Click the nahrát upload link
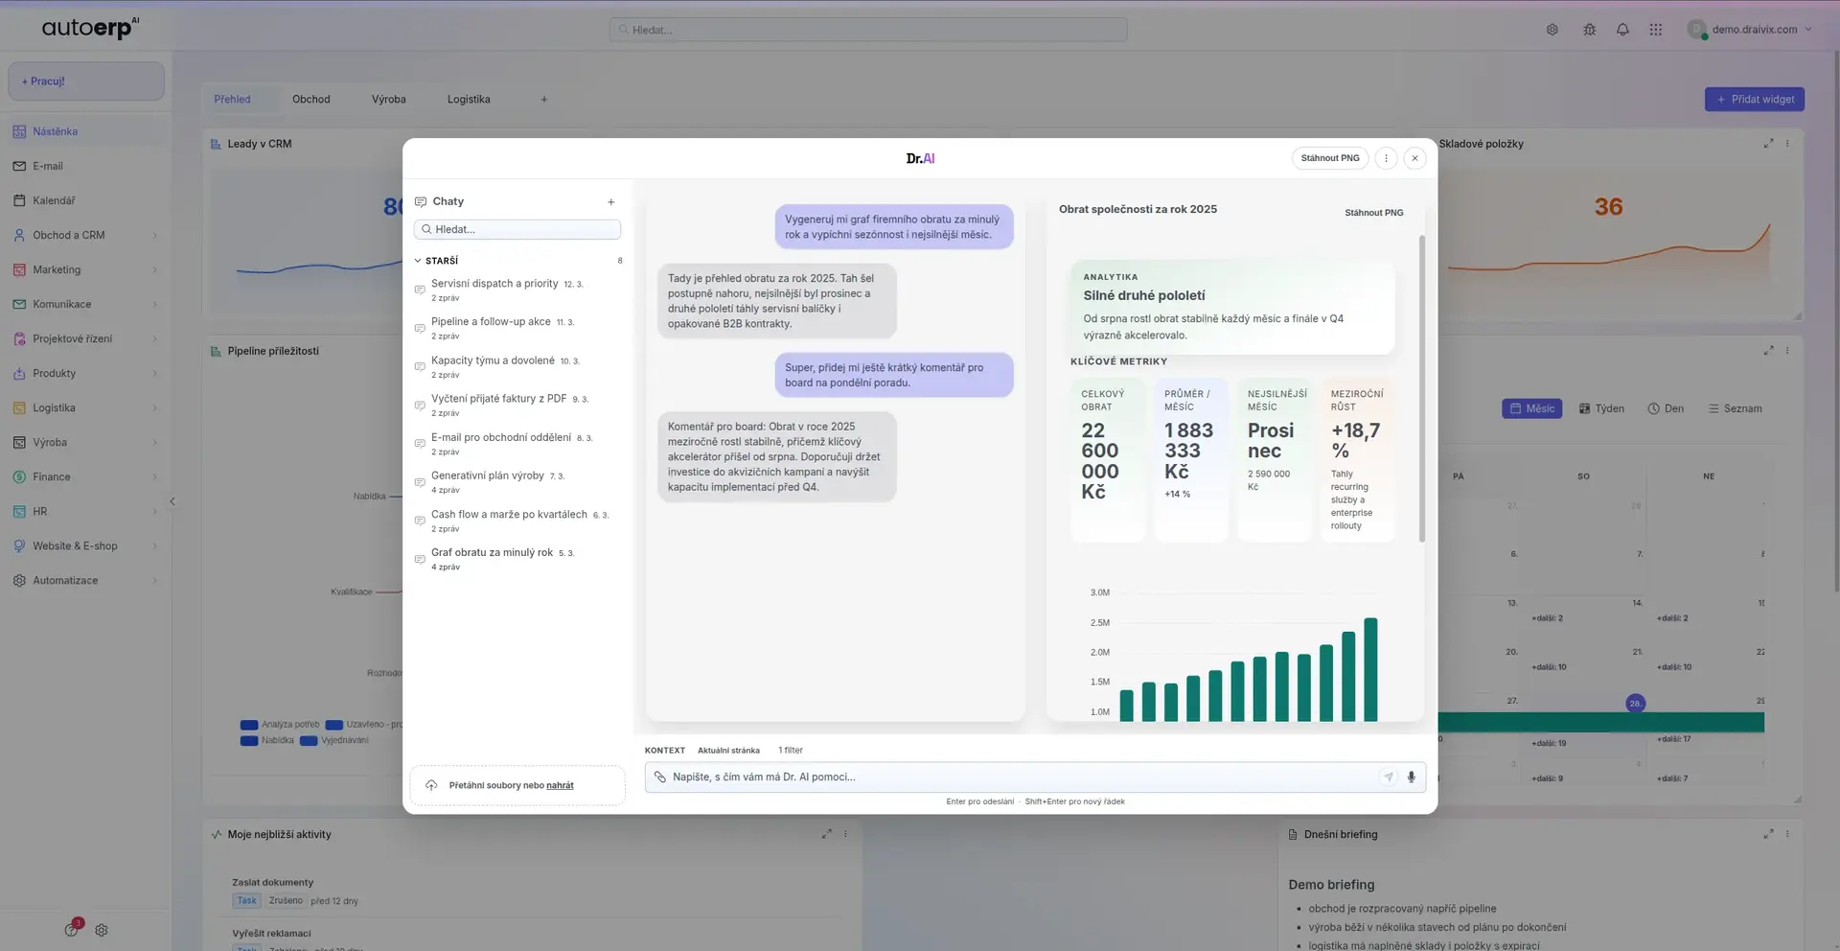 pyautogui.click(x=560, y=786)
